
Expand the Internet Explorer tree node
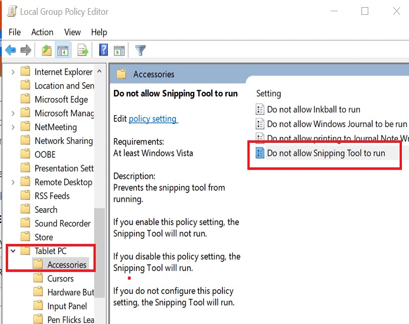click(13, 72)
